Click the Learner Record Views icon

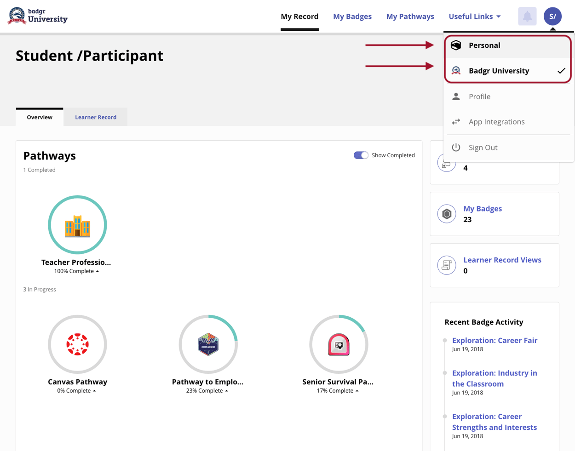(447, 265)
